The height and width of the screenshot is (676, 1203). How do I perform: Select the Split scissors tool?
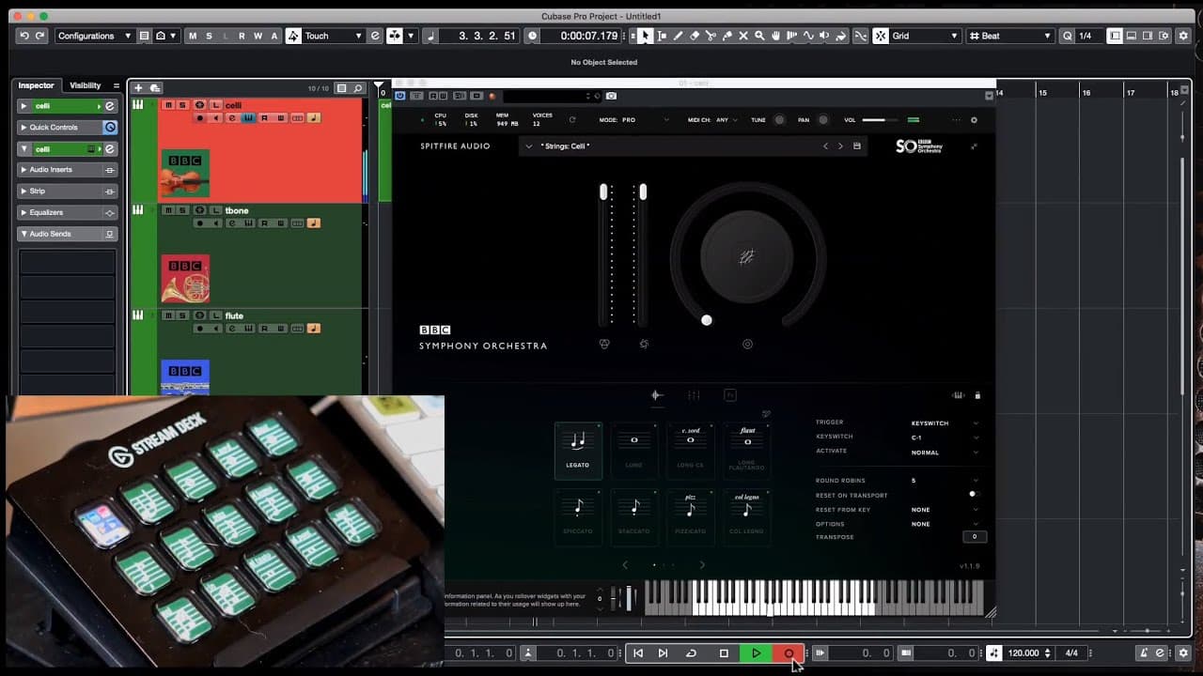(711, 36)
